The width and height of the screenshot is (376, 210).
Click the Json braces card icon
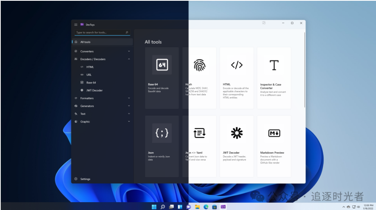[162, 133]
